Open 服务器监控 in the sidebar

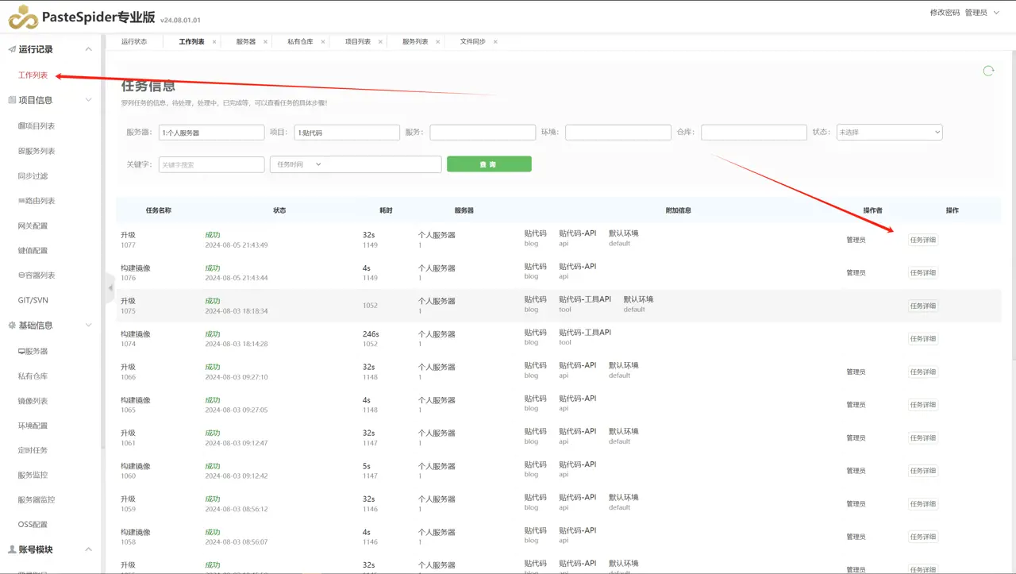click(37, 500)
